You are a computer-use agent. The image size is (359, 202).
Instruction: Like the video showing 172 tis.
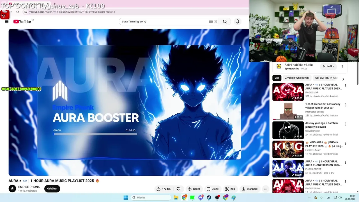point(164,189)
